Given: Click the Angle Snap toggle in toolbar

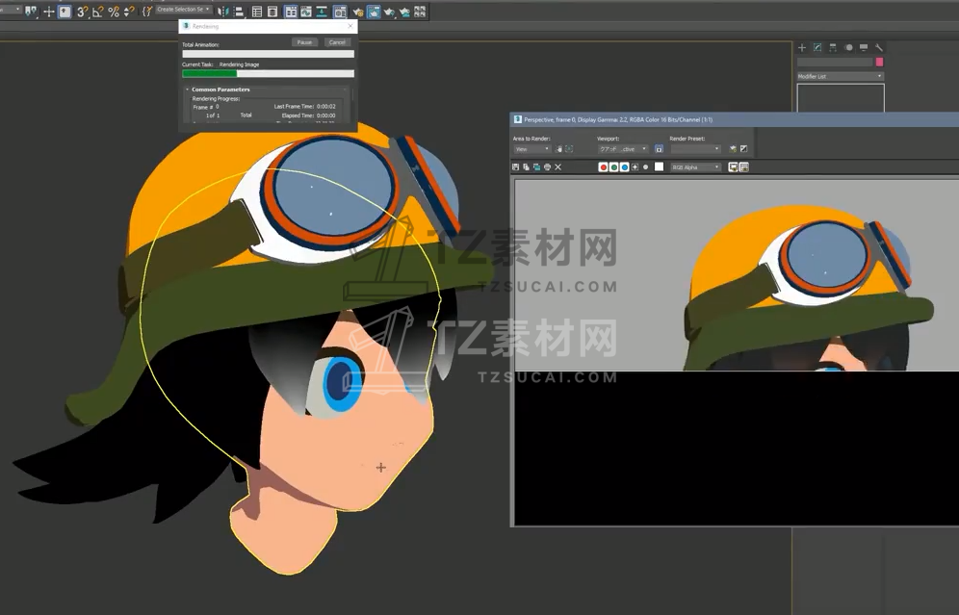Looking at the screenshot, I should click(98, 12).
